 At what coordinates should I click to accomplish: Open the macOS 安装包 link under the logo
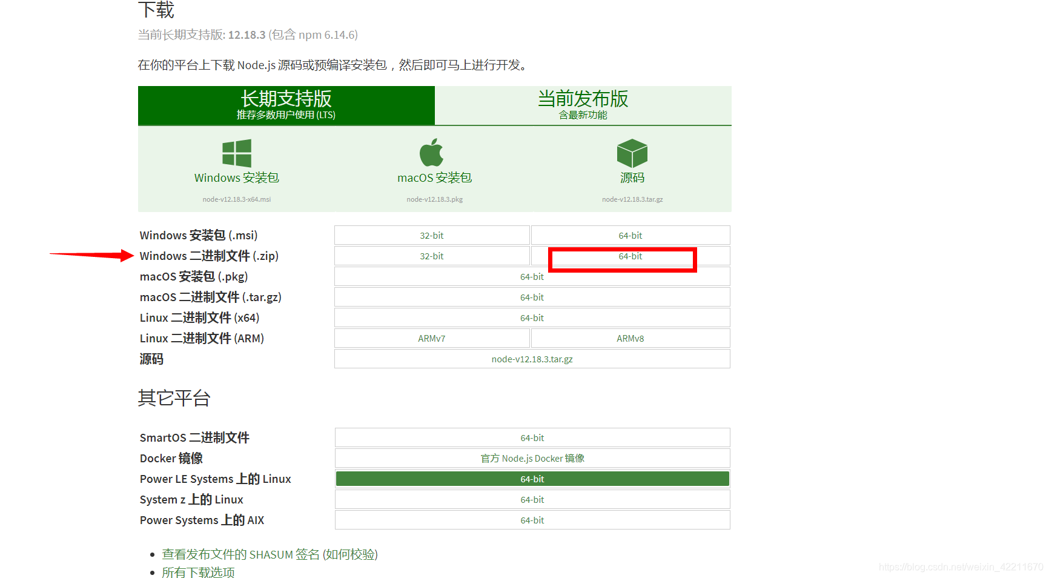click(x=435, y=178)
